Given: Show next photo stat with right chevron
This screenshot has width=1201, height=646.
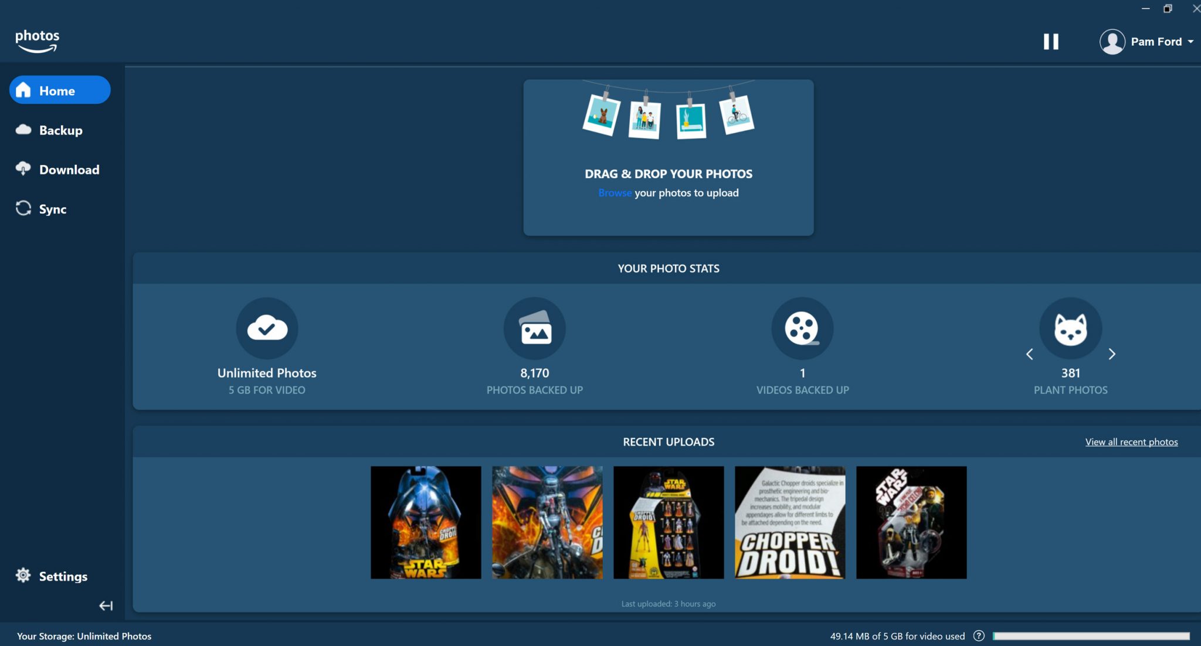Looking at the screenshot, I should (x=1112, y=354).
